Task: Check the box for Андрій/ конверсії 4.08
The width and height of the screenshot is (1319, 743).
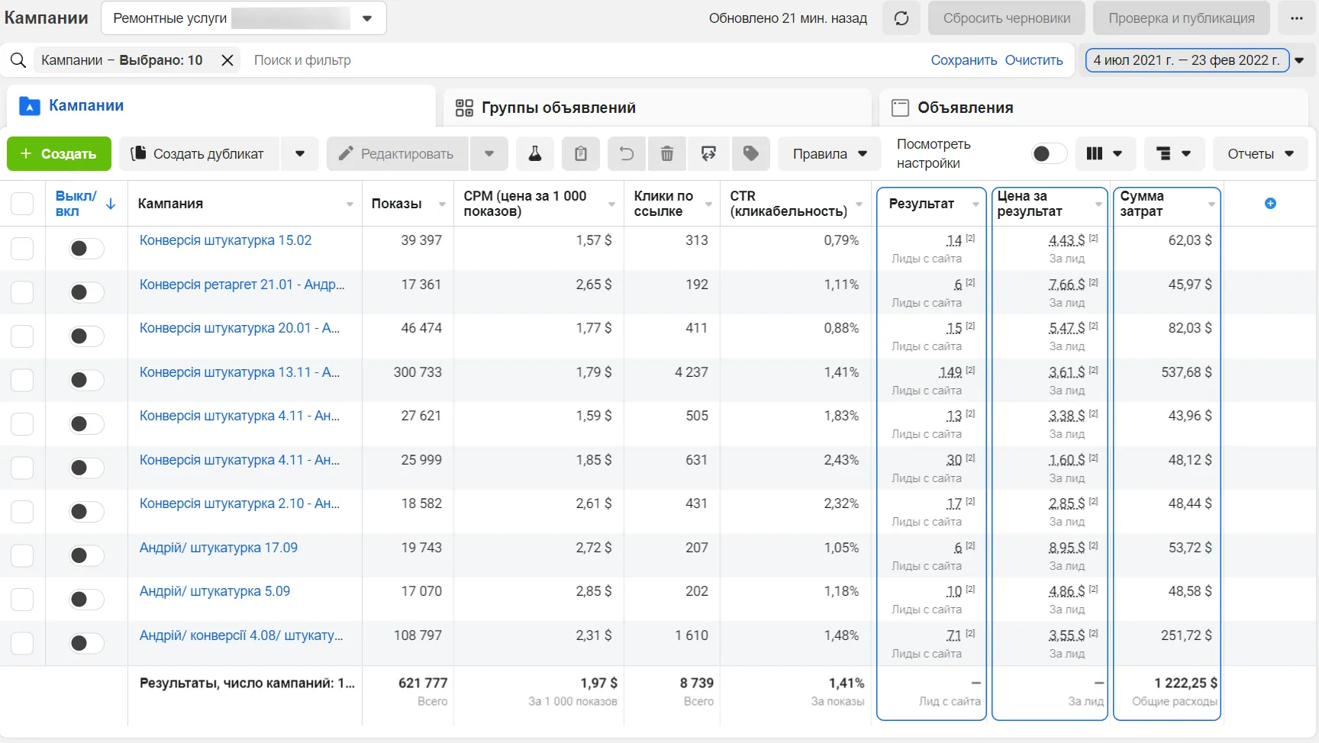Action: 22,643
